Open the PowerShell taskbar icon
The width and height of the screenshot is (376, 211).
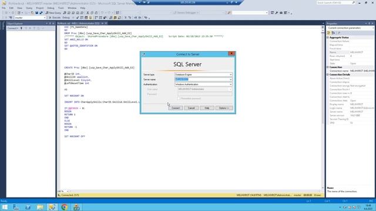28,207
